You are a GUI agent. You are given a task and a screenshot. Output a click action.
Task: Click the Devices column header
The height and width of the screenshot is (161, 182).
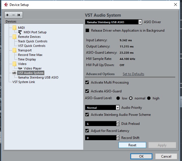[x=44, y=21]
